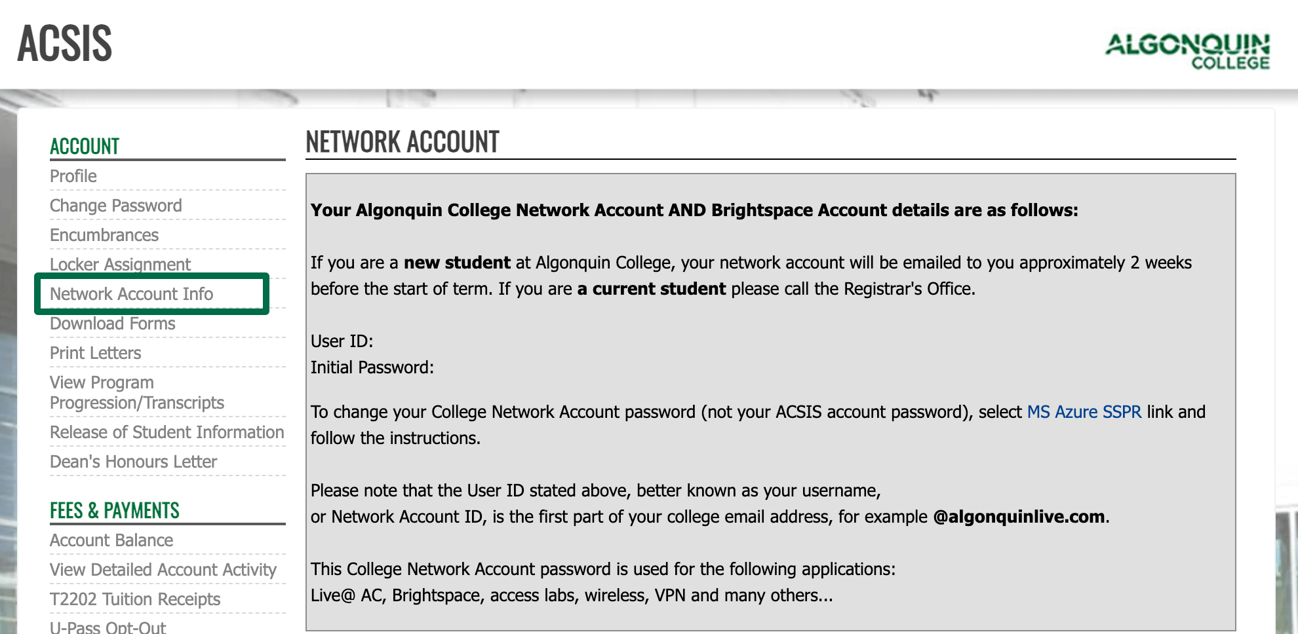Check Account Balance under Fees

tap(111, 540)
